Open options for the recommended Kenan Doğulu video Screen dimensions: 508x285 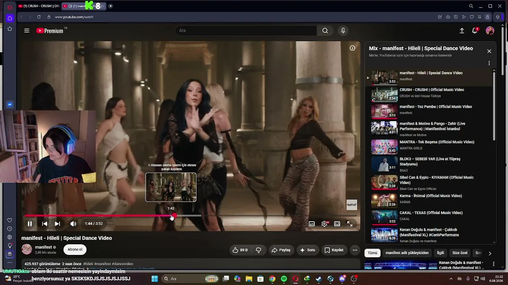click(494, 264)
